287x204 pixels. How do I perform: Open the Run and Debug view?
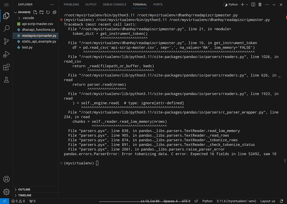tap(6, 54)
